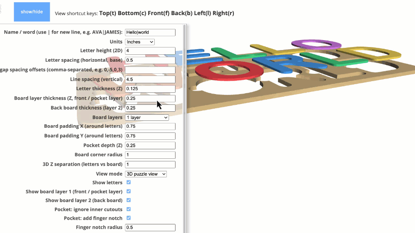Click the show/hide button
This screenshot has width=415, height=233.
pos(32,12)
